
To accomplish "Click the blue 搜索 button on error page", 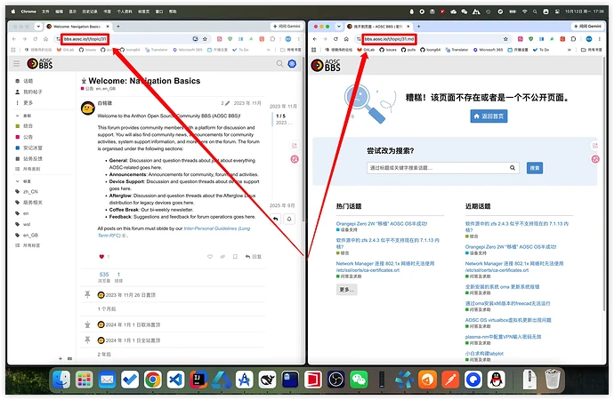I will click(x=535, y=168).
